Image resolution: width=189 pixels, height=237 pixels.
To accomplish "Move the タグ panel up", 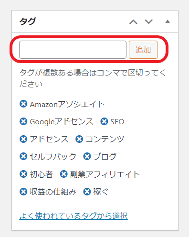I will click(133, 22).
